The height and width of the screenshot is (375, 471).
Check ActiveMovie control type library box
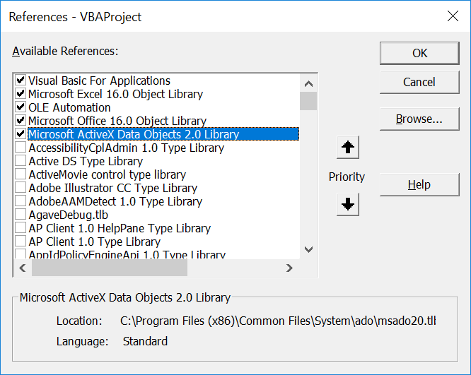pyautogui.click(x=20, y=174)
